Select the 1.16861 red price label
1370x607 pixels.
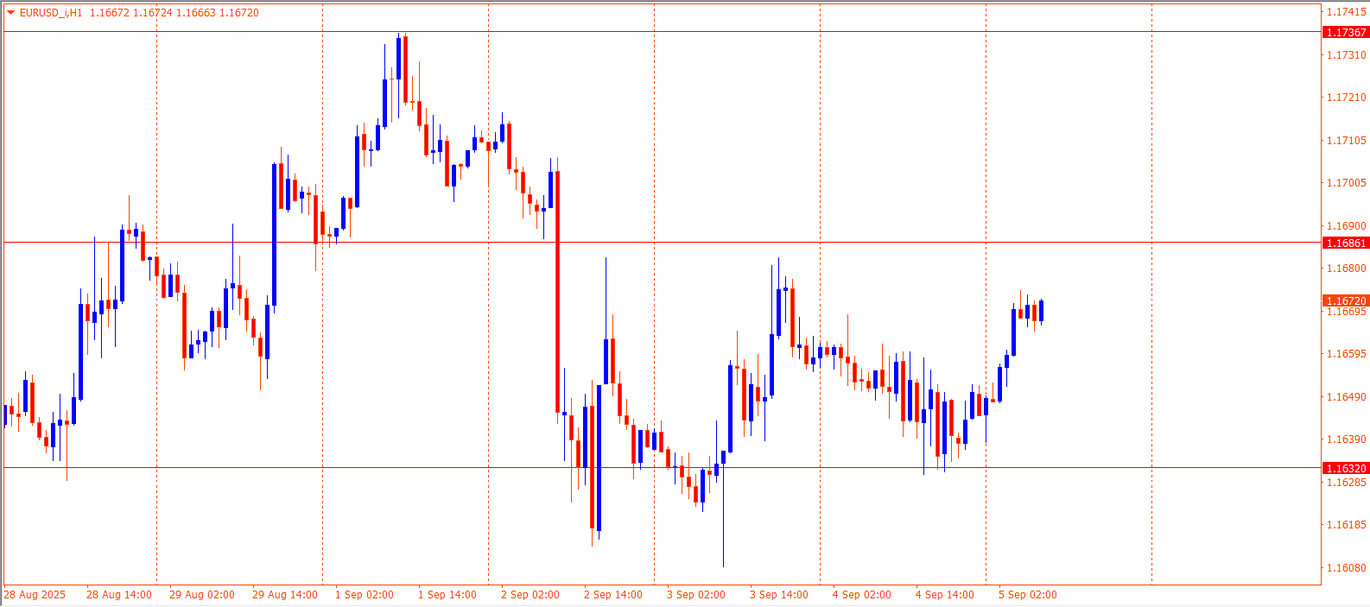click(1346, 243)
